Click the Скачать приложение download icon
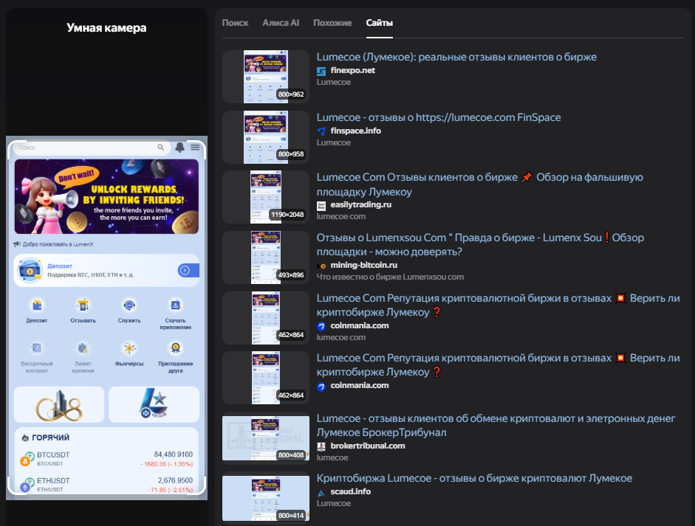The width and height of the screenshot is (695, 526). point(176,305)
